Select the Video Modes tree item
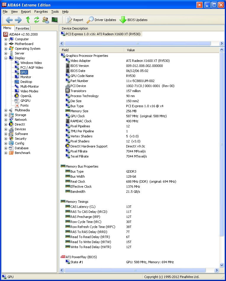The width and height of the screenshot is (226, 281). tap(29, 91)
